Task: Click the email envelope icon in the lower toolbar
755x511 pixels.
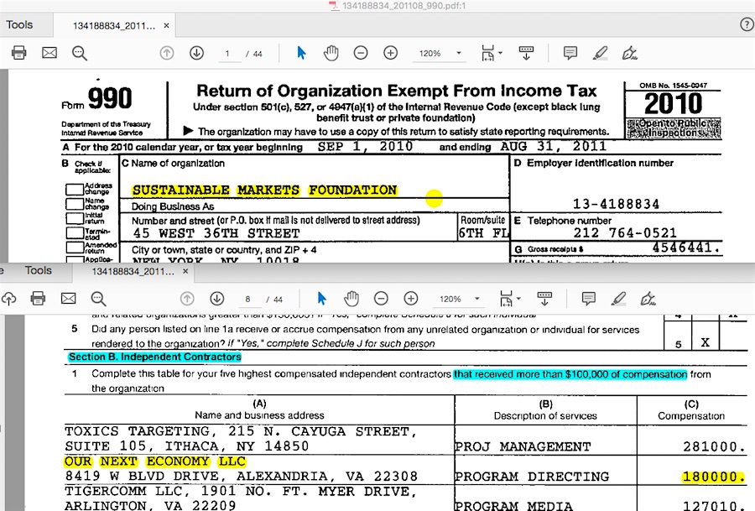Action: click(69, 299)
